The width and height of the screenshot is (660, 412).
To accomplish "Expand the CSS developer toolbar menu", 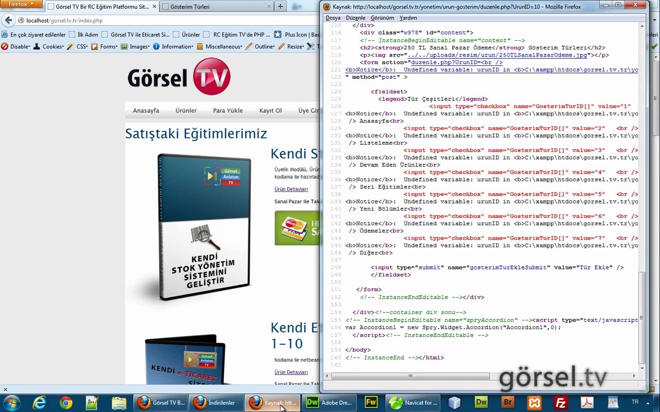I will (78, 46).
